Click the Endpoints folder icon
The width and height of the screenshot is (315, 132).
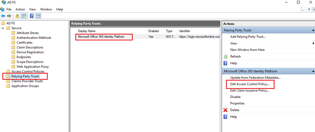point(13,57)
